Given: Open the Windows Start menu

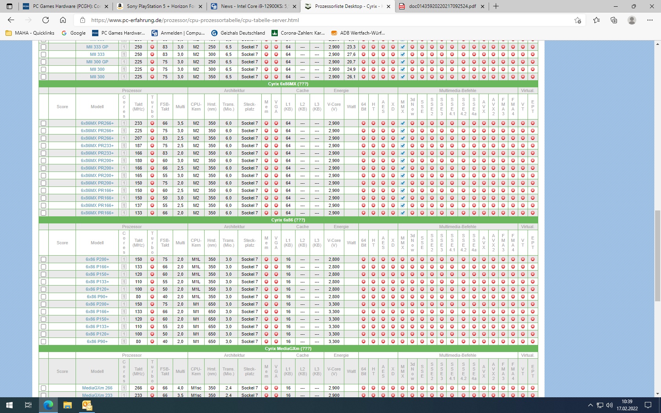Looking at the screenshot, I should coord(9,405).
